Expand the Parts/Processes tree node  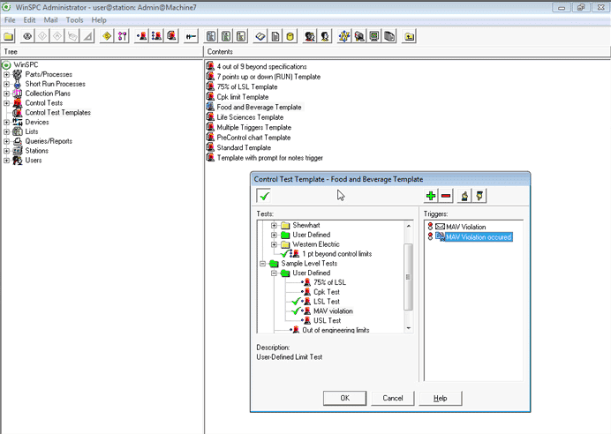click(x=6, y=74)
